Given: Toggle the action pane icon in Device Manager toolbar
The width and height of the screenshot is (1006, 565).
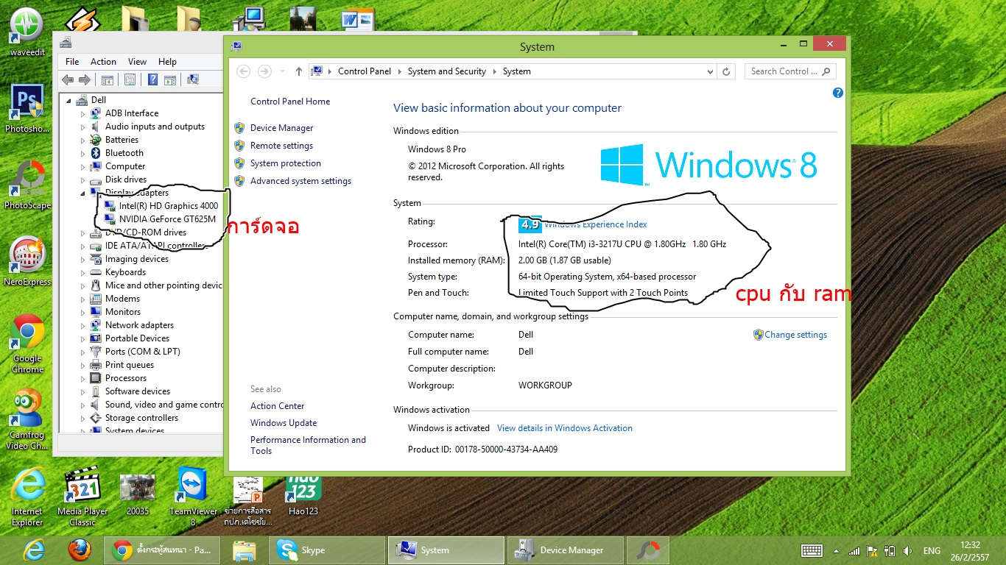Looking at the screenshot, I should tap(170, 80).
